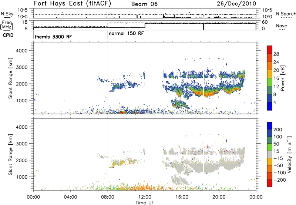Click the 'Power [dB]' color bar label
The width and height of the screenshot is (296, 205).
[x=282, y=78]
